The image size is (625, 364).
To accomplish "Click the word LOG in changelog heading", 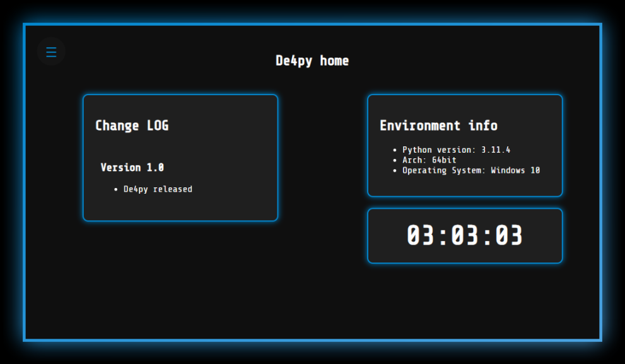I will point(158,126).
